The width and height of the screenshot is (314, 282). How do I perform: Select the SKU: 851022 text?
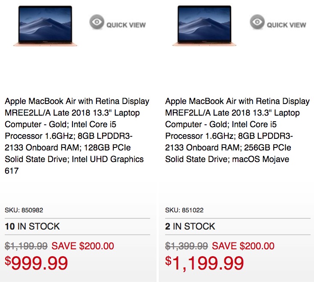(184, 210)
